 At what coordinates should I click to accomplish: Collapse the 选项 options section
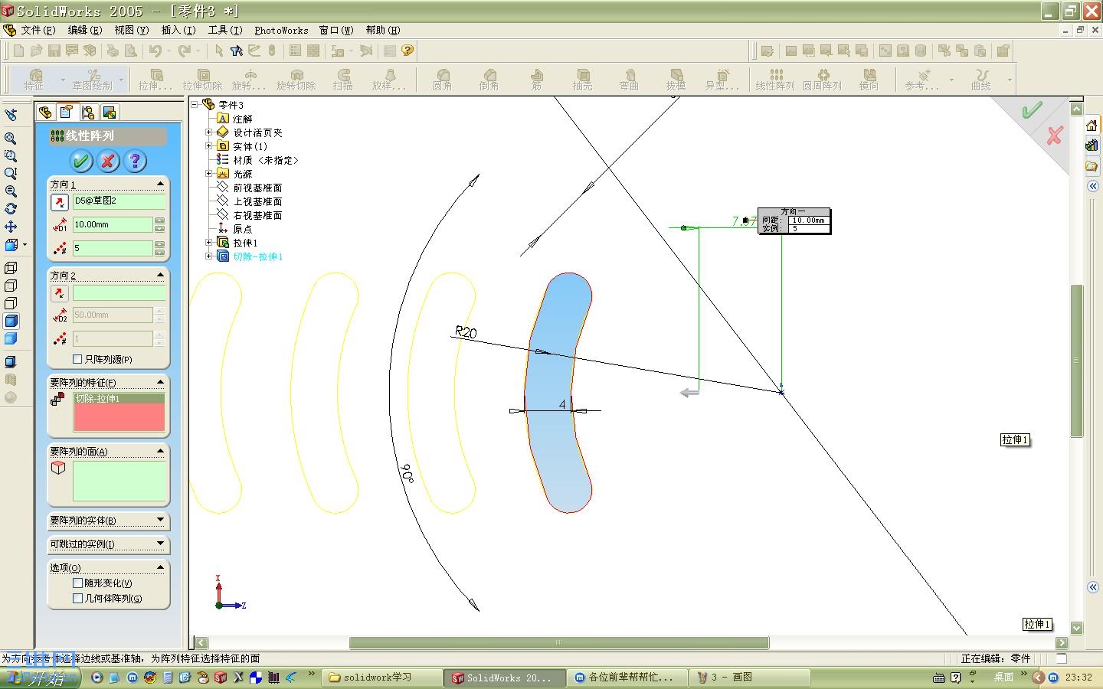[x=160, y=567]
